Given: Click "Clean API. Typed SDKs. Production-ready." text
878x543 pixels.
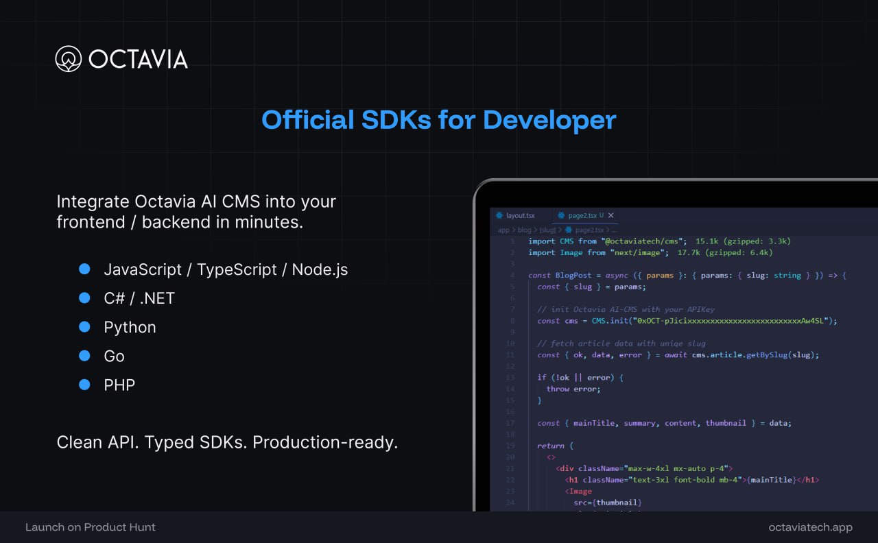Looking at the screenshot, I should 227,443.
